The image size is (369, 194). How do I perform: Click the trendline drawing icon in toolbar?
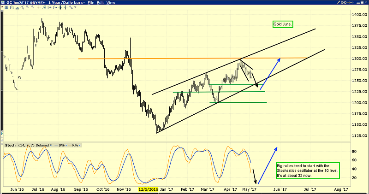coord(44,7)
